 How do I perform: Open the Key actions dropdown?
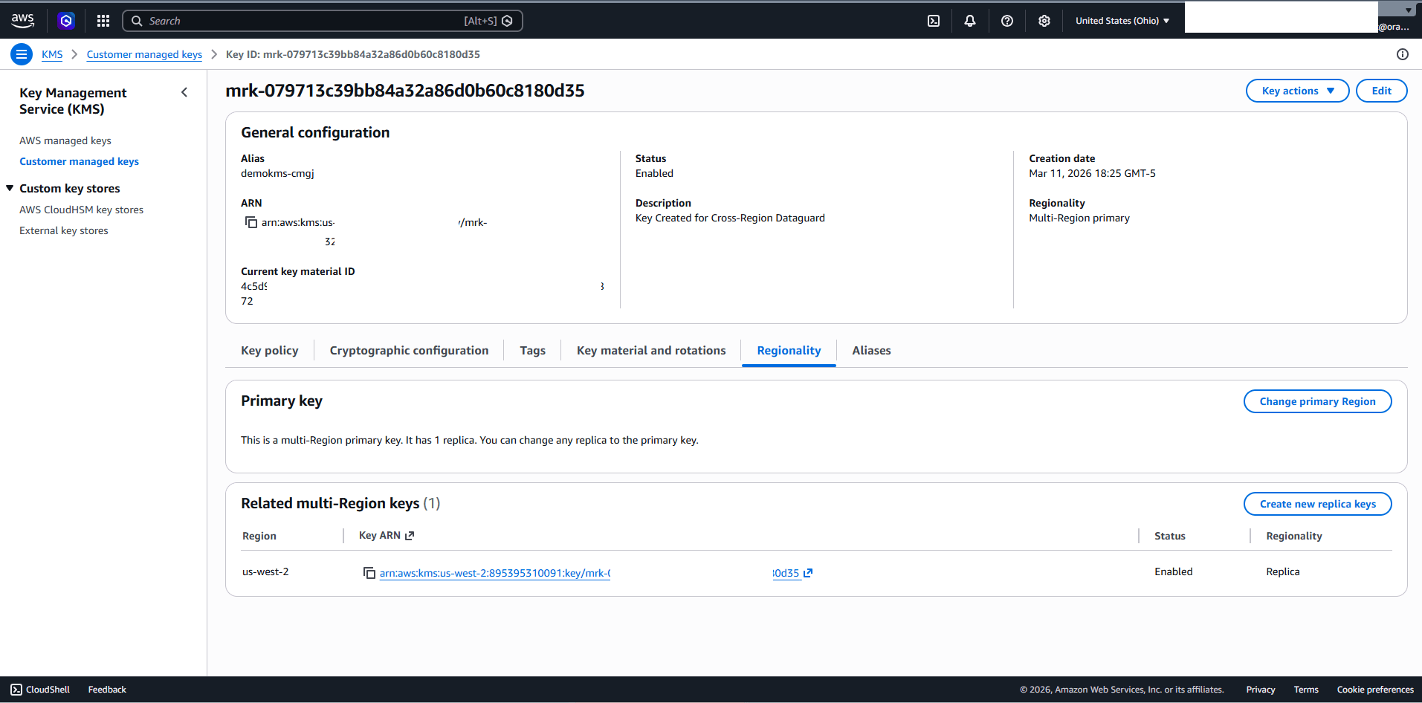click(x=1296, y=90)
